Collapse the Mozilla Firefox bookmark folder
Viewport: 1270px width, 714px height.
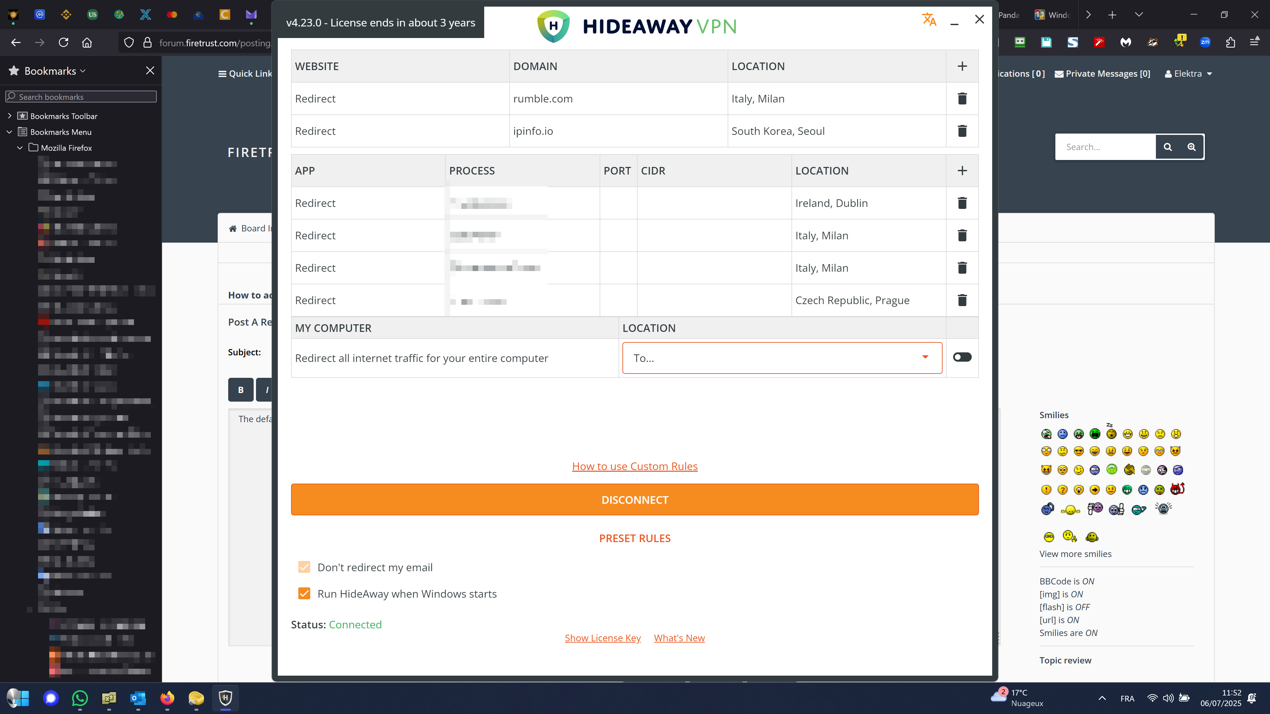coord(20,147)
